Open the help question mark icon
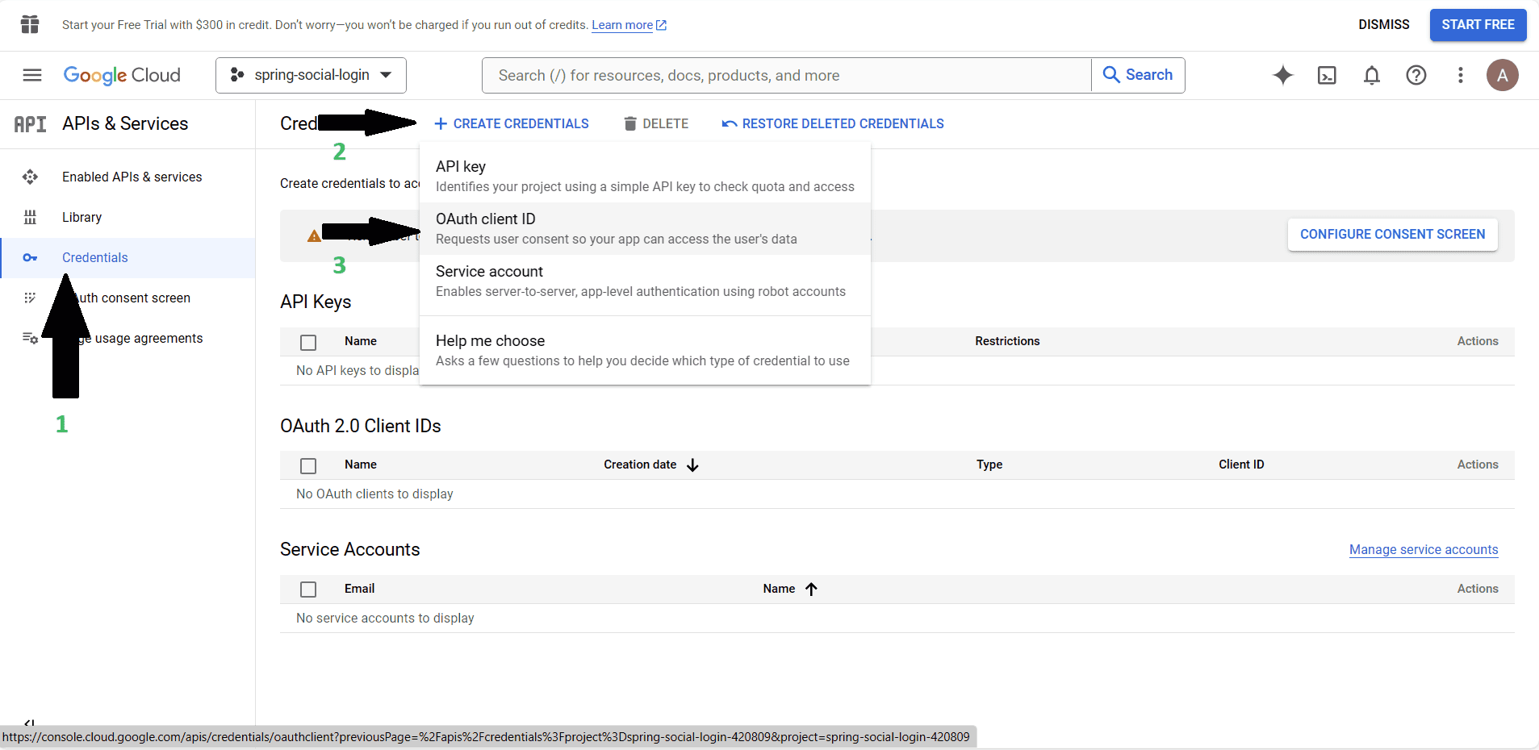This screenshot has width=1539, height=750. [x=1416, y=75]
